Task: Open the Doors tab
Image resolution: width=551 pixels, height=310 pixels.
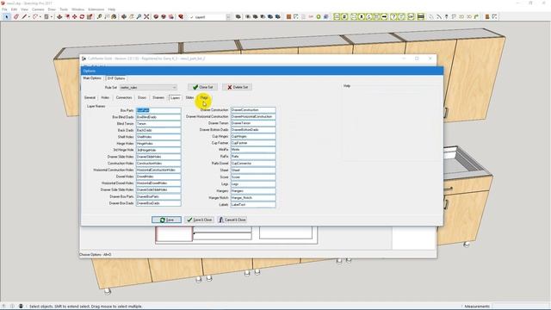Action: point(142,97)
